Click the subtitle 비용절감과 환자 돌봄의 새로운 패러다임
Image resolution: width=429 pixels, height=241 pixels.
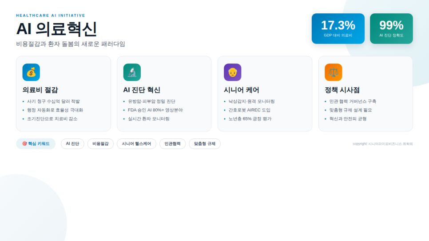coord(71,44)
